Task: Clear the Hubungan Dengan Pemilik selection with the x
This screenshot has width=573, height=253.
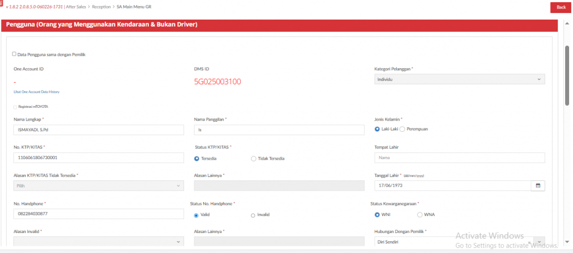Action: click(x=529, y=242)
